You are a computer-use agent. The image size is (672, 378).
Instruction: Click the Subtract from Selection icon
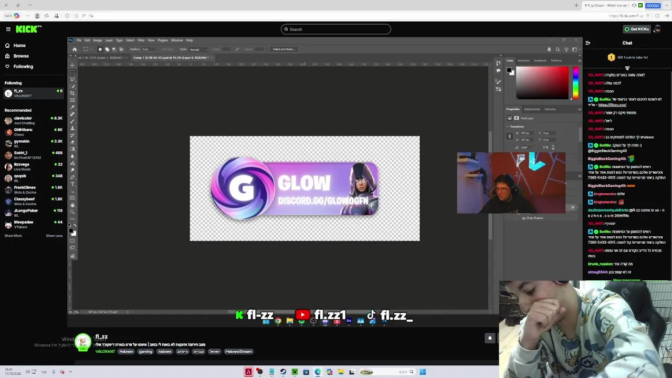click(x=114, y=49)
